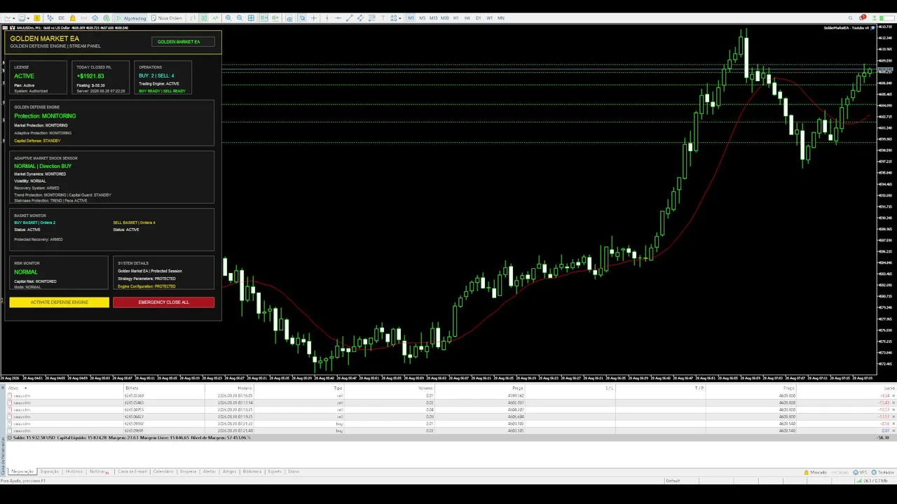Click the yellow dollar-sign toolbar icon
Image resolution: width=897 pixels, height=504 pixels.
coord(37,18)
